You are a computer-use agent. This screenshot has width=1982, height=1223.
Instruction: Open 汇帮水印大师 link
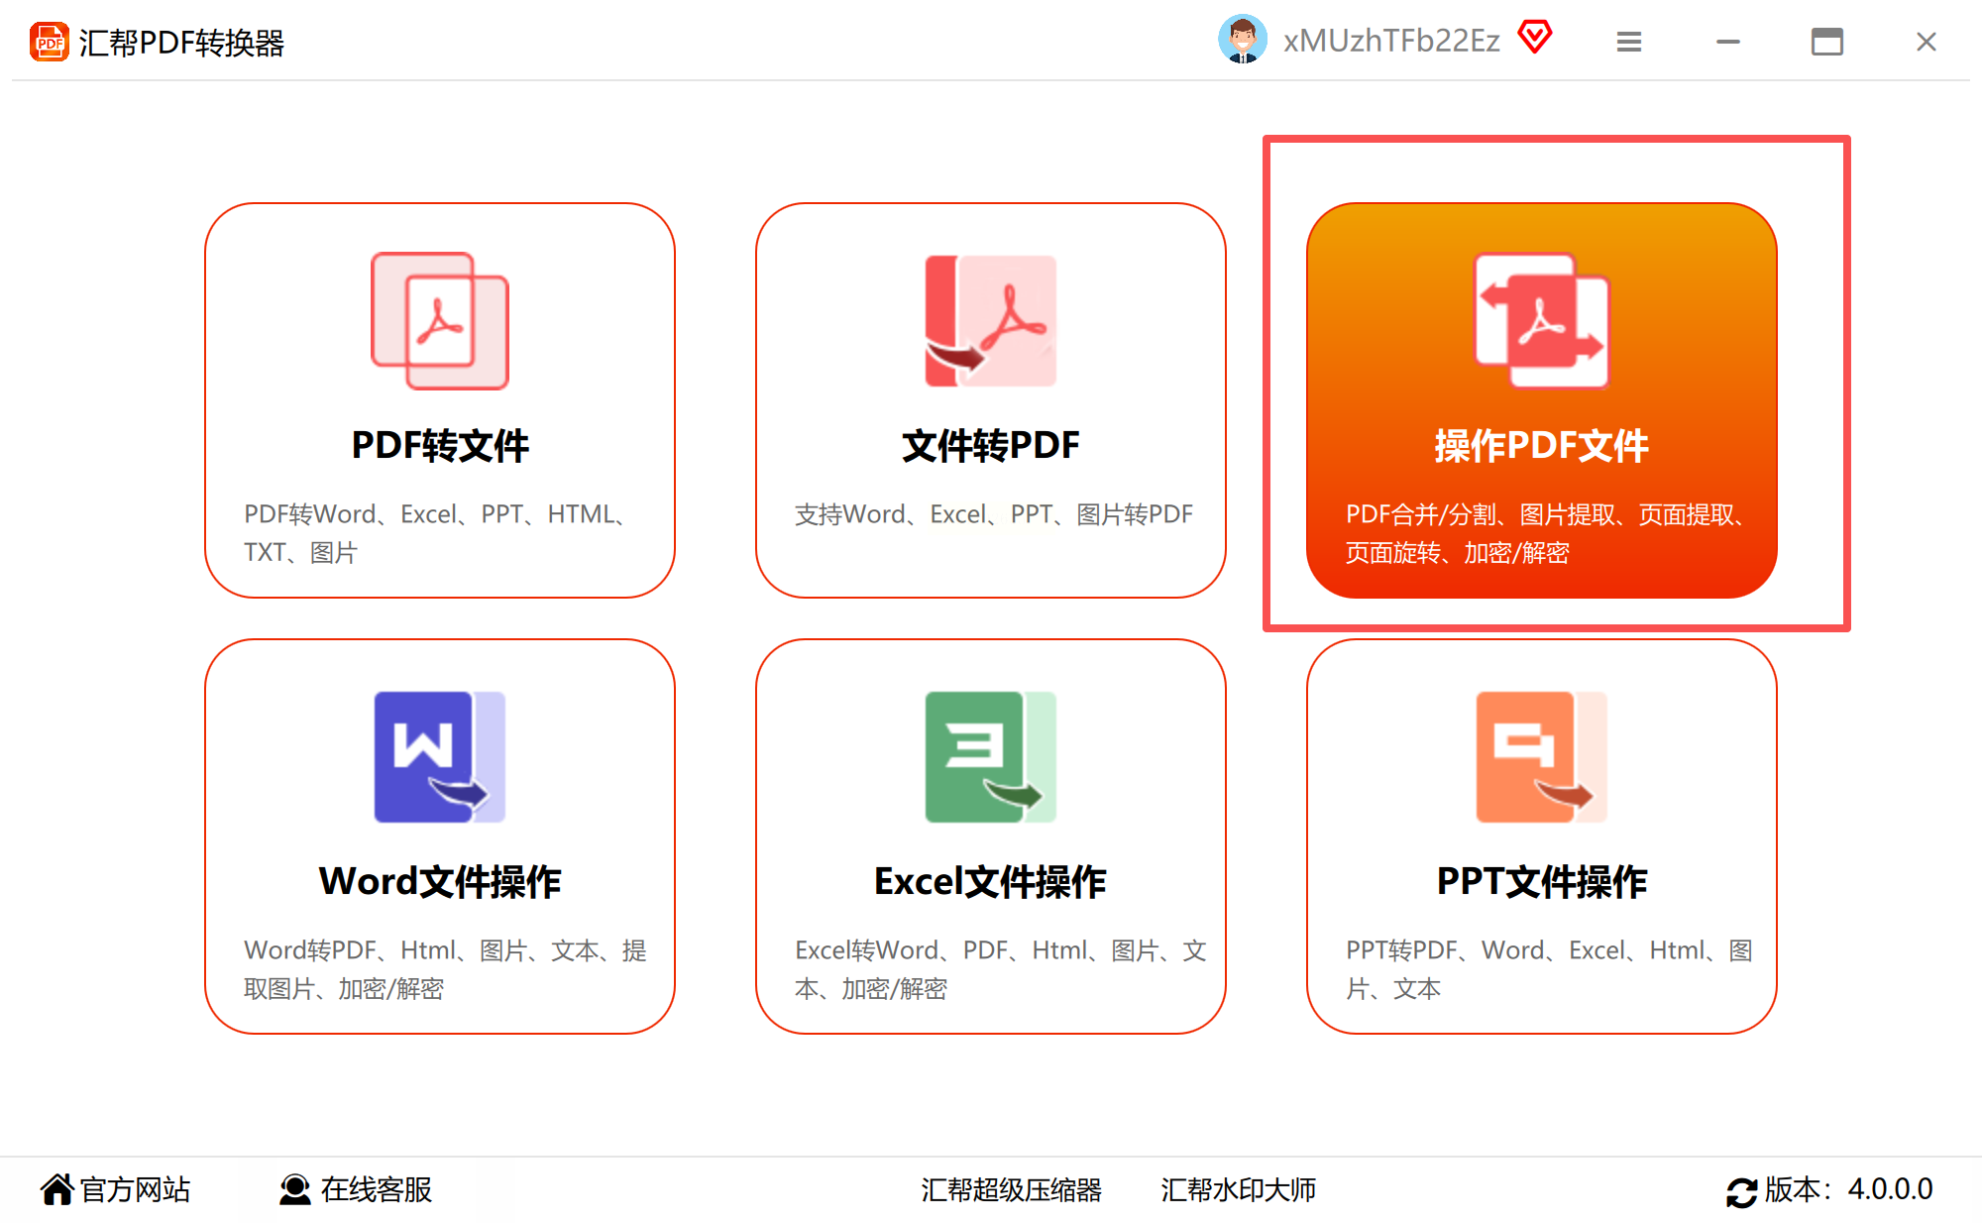coord(1238,1189)
